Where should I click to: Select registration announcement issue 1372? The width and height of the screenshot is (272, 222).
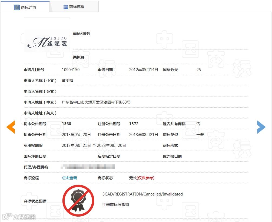(x=134, y=124)
